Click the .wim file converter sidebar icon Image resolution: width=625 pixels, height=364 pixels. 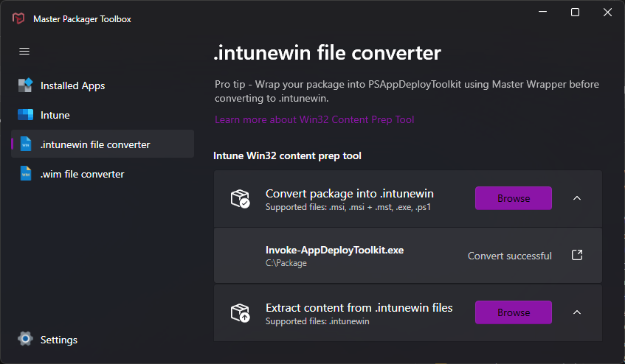(26, 173)
